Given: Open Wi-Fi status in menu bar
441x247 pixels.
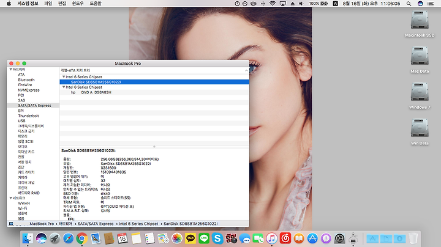Looking at the screenshot, I should pyautogui.click(x=272, y=4).
